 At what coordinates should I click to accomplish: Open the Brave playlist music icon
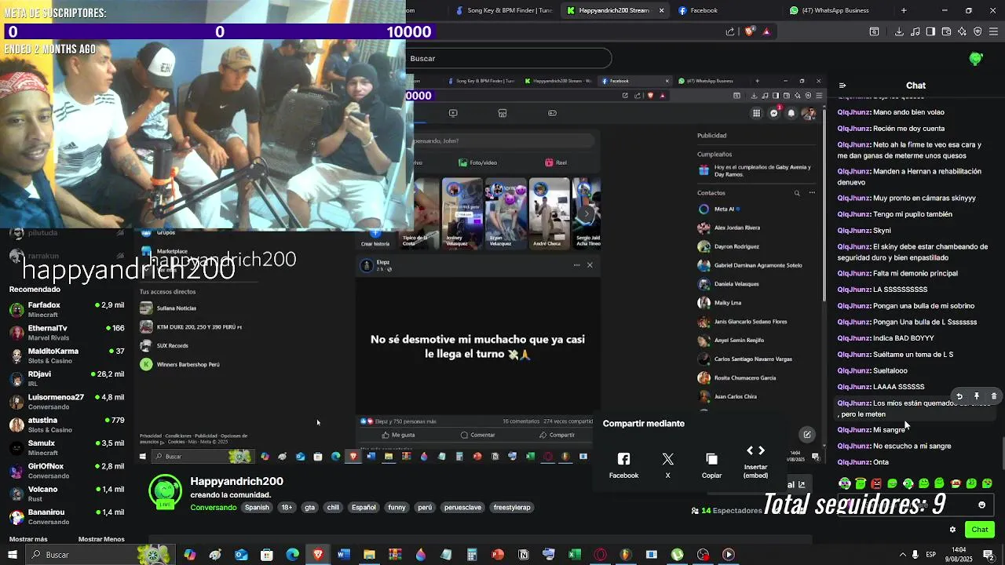point(915,31)
